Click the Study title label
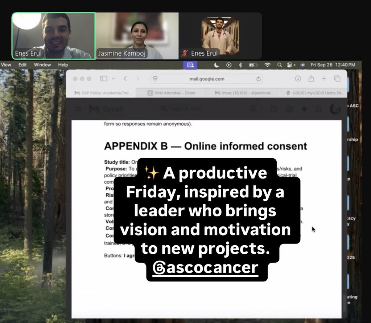 (117, 162)
